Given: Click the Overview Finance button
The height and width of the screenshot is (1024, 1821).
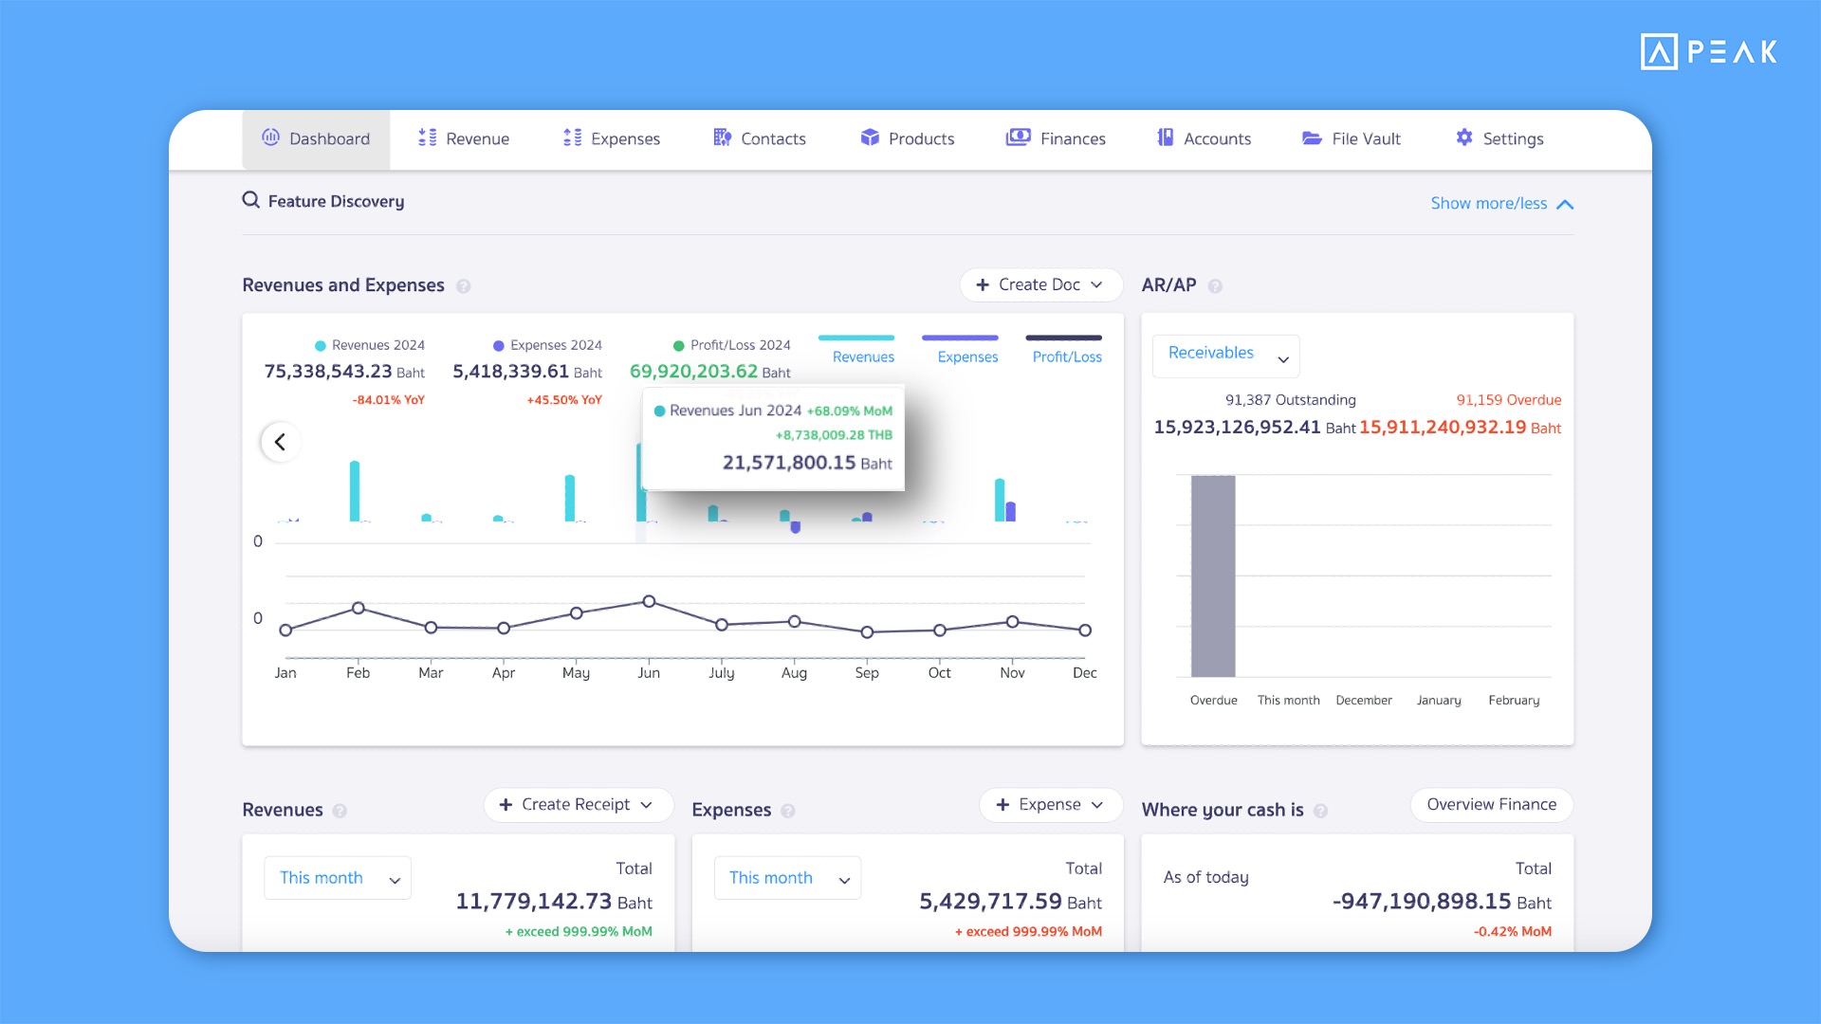Looking at the screenshot, I should pyautogui.click(x=1491, y=805).
